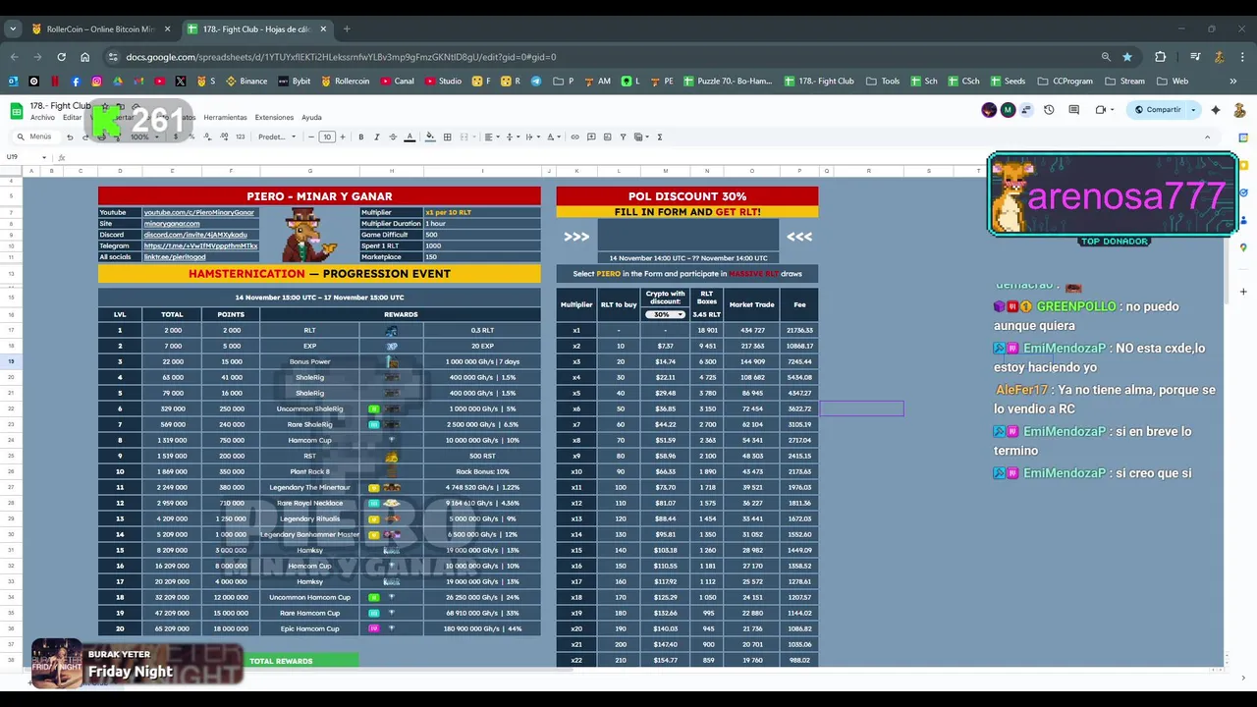Click the font size input field

pos(327,137)
